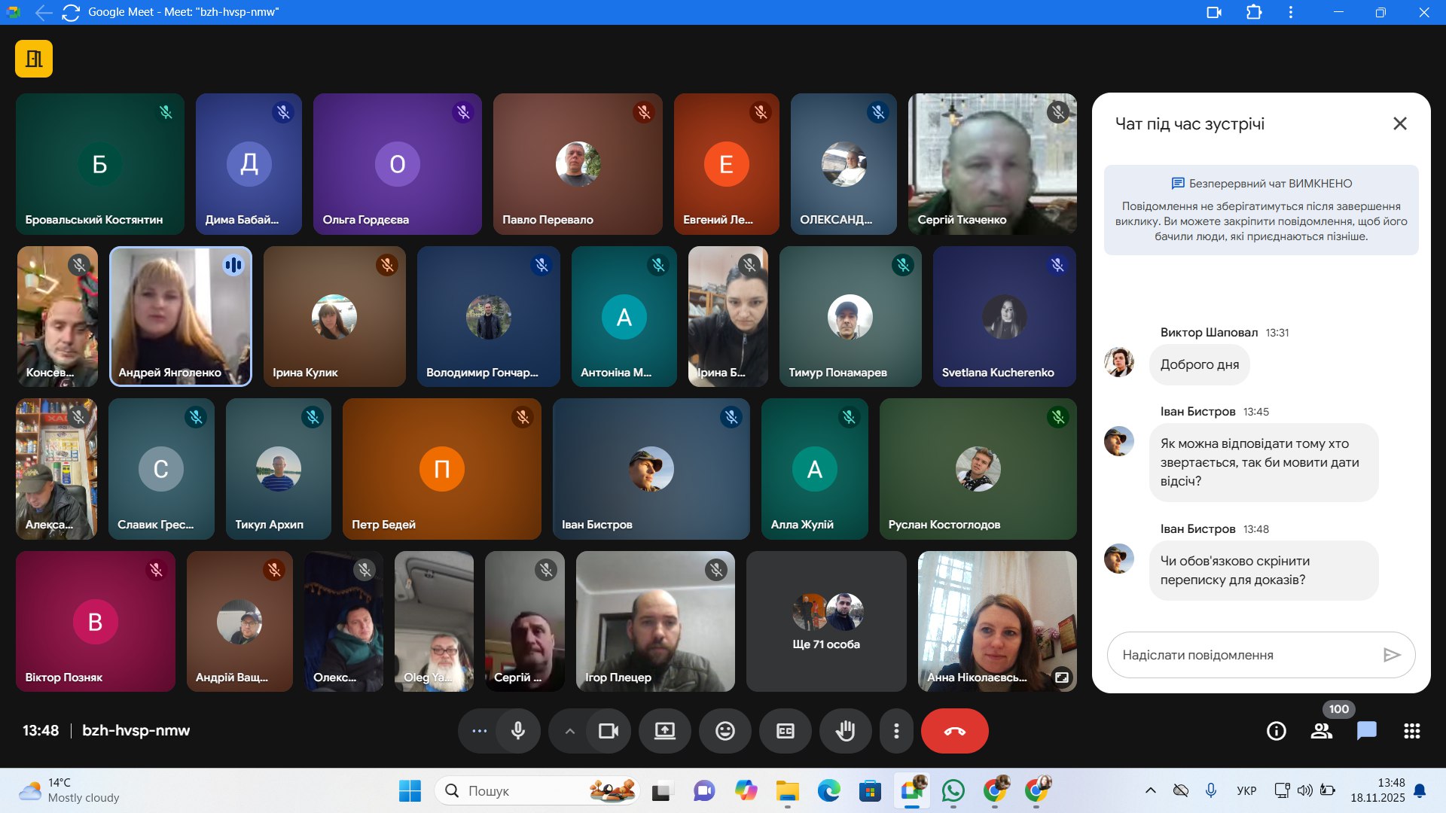This screenshot has height=813, width=1446.
Task: Open the participants people icon
Action: (x=1321, y=731)
